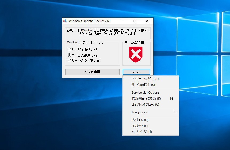The width and height of the screenshot is (230, 150).
Task: Select the サービスを無効にする radio button
Action: tap(69, 55)
